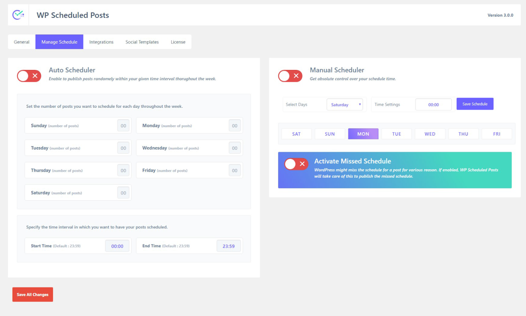Click the WP Scheduled Posts logo icon
526x316 pixels.
(x=18, y=15)
